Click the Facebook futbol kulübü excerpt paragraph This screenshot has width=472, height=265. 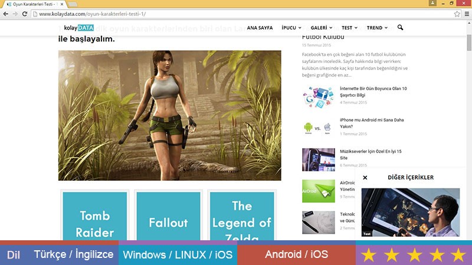click(355, 65)
